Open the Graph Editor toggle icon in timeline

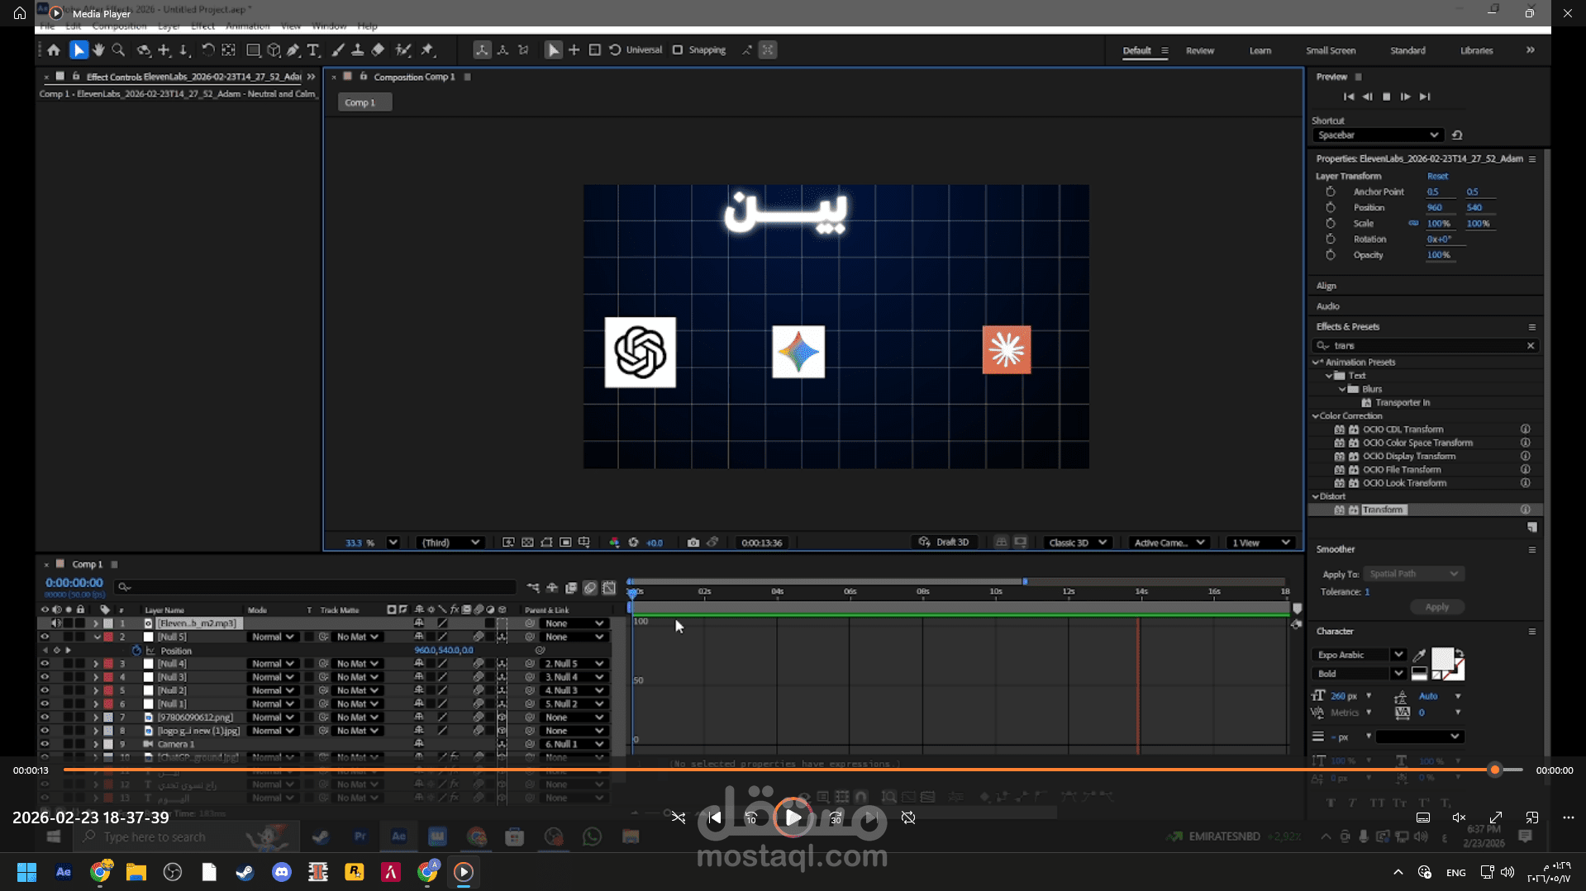609,588
